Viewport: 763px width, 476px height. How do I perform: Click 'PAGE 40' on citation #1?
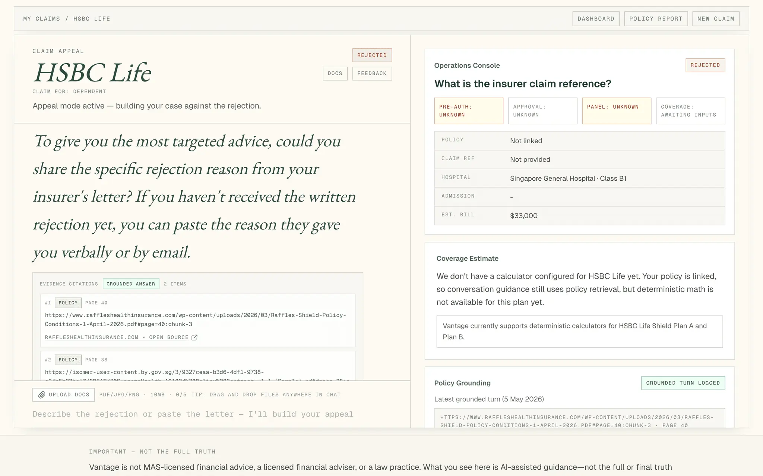pyautogui.click(x=96, y=303)
